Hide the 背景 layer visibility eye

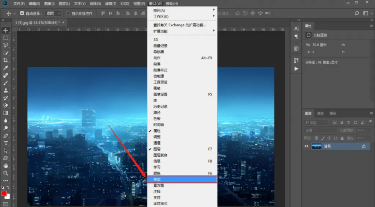coord(306,146)
